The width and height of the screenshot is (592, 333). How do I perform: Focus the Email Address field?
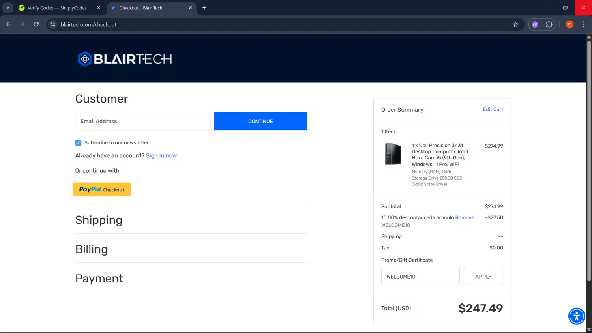[143, 121]
